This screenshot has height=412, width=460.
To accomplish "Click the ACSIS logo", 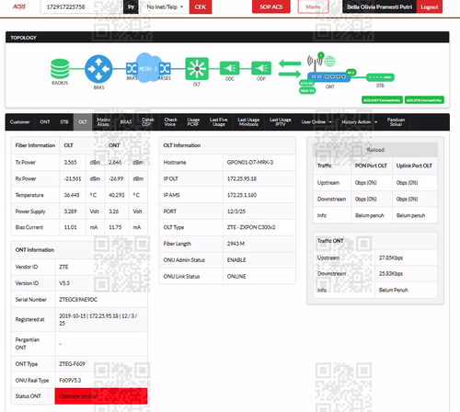I will pyautogui.click(x=19, y=6).
